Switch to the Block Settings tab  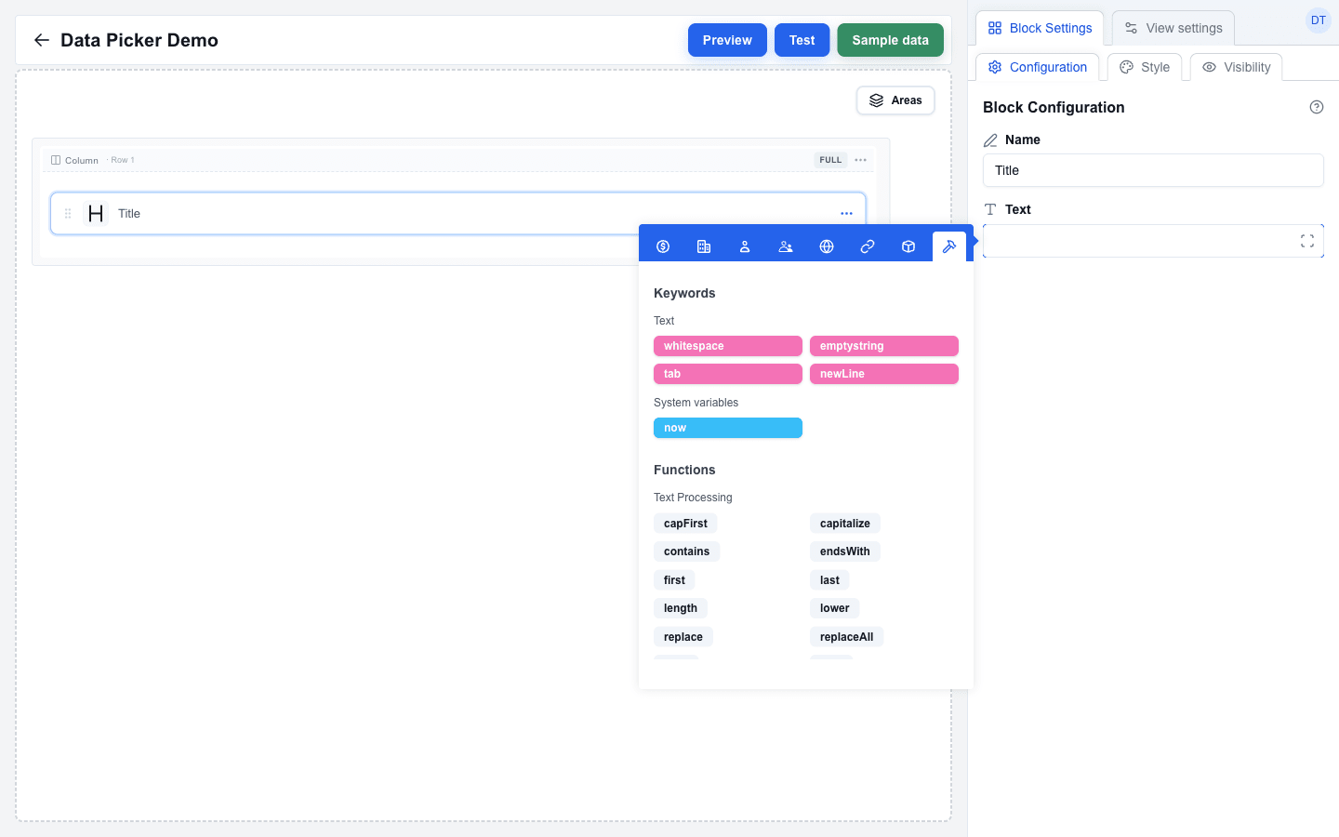1040,28
